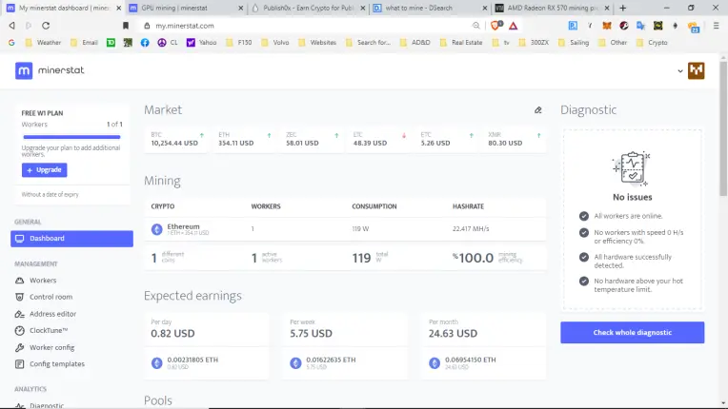Image resolution: width=728 pixels, height=409 pixels.
Task: Click the Config templates document icon
Action: pyautogui.click(x=19, y=364)
